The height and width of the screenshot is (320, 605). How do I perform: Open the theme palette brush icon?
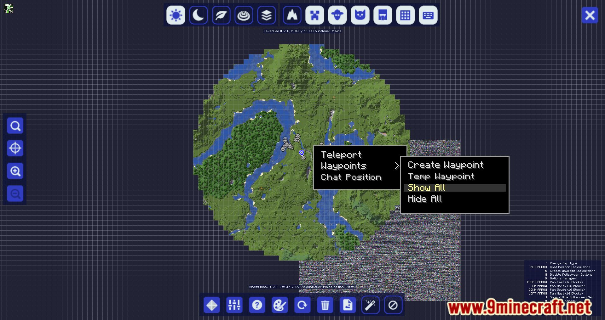pos(279,305)
